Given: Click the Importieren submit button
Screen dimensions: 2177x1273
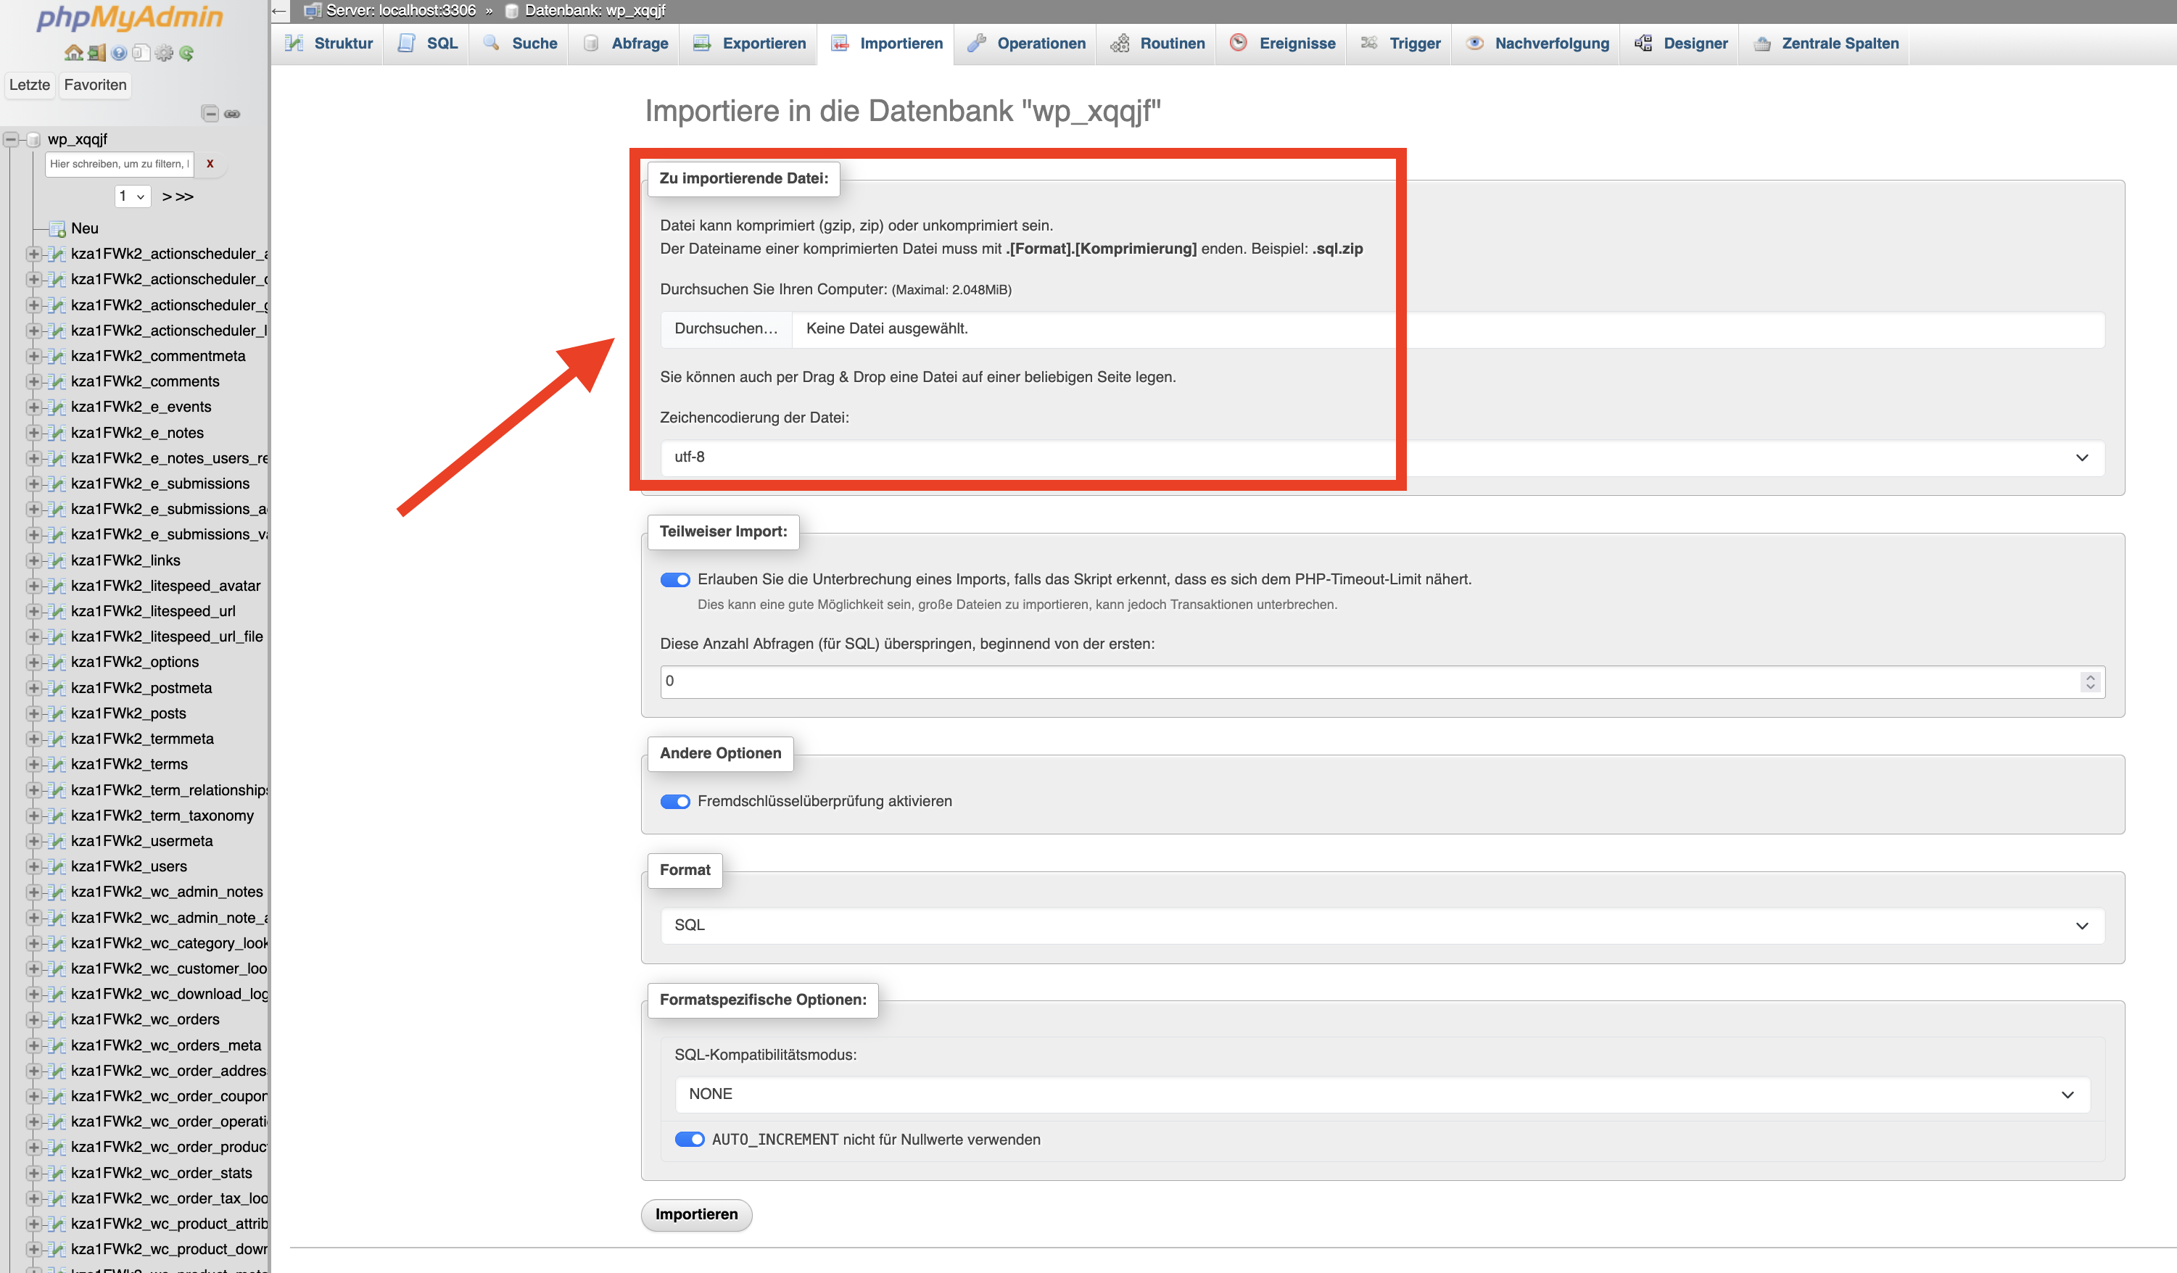Looking at the screenshot, I should click(x=696, y=1214).
